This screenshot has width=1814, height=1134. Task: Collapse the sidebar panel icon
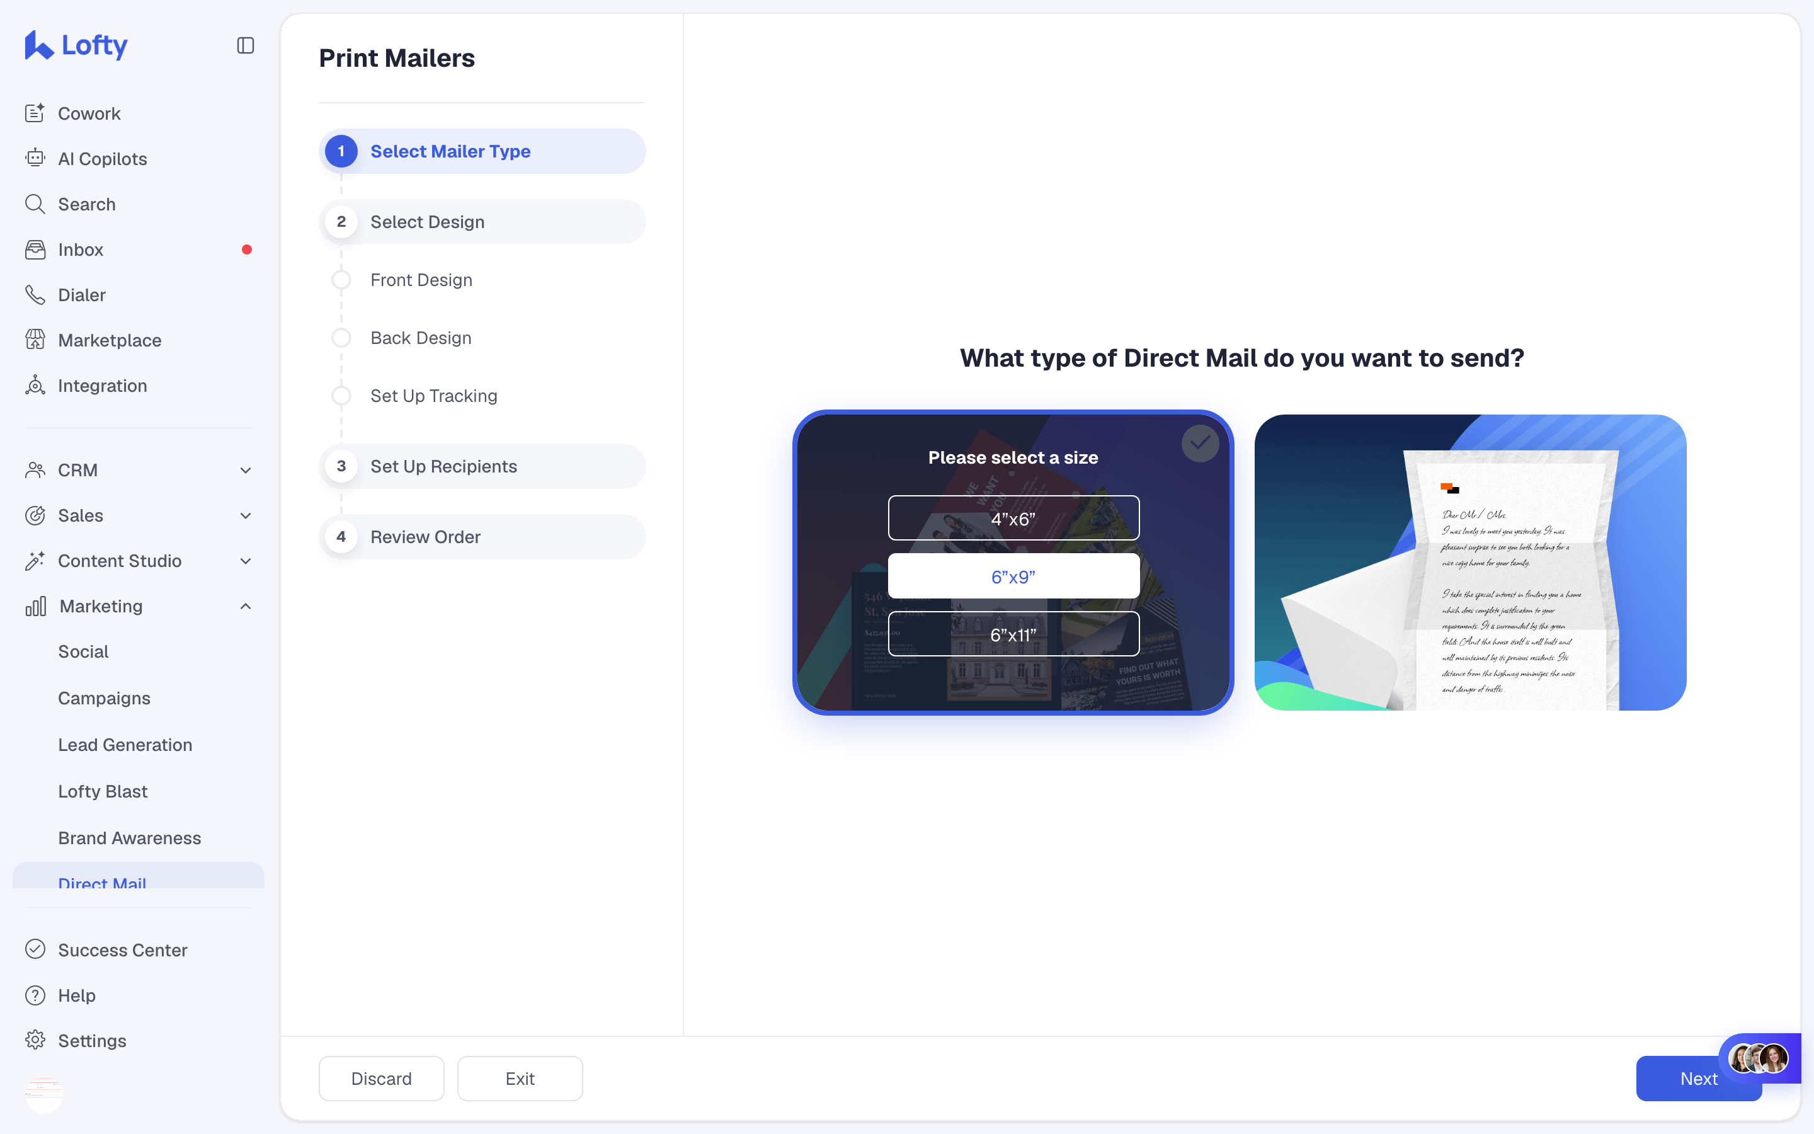click(245, 46)
